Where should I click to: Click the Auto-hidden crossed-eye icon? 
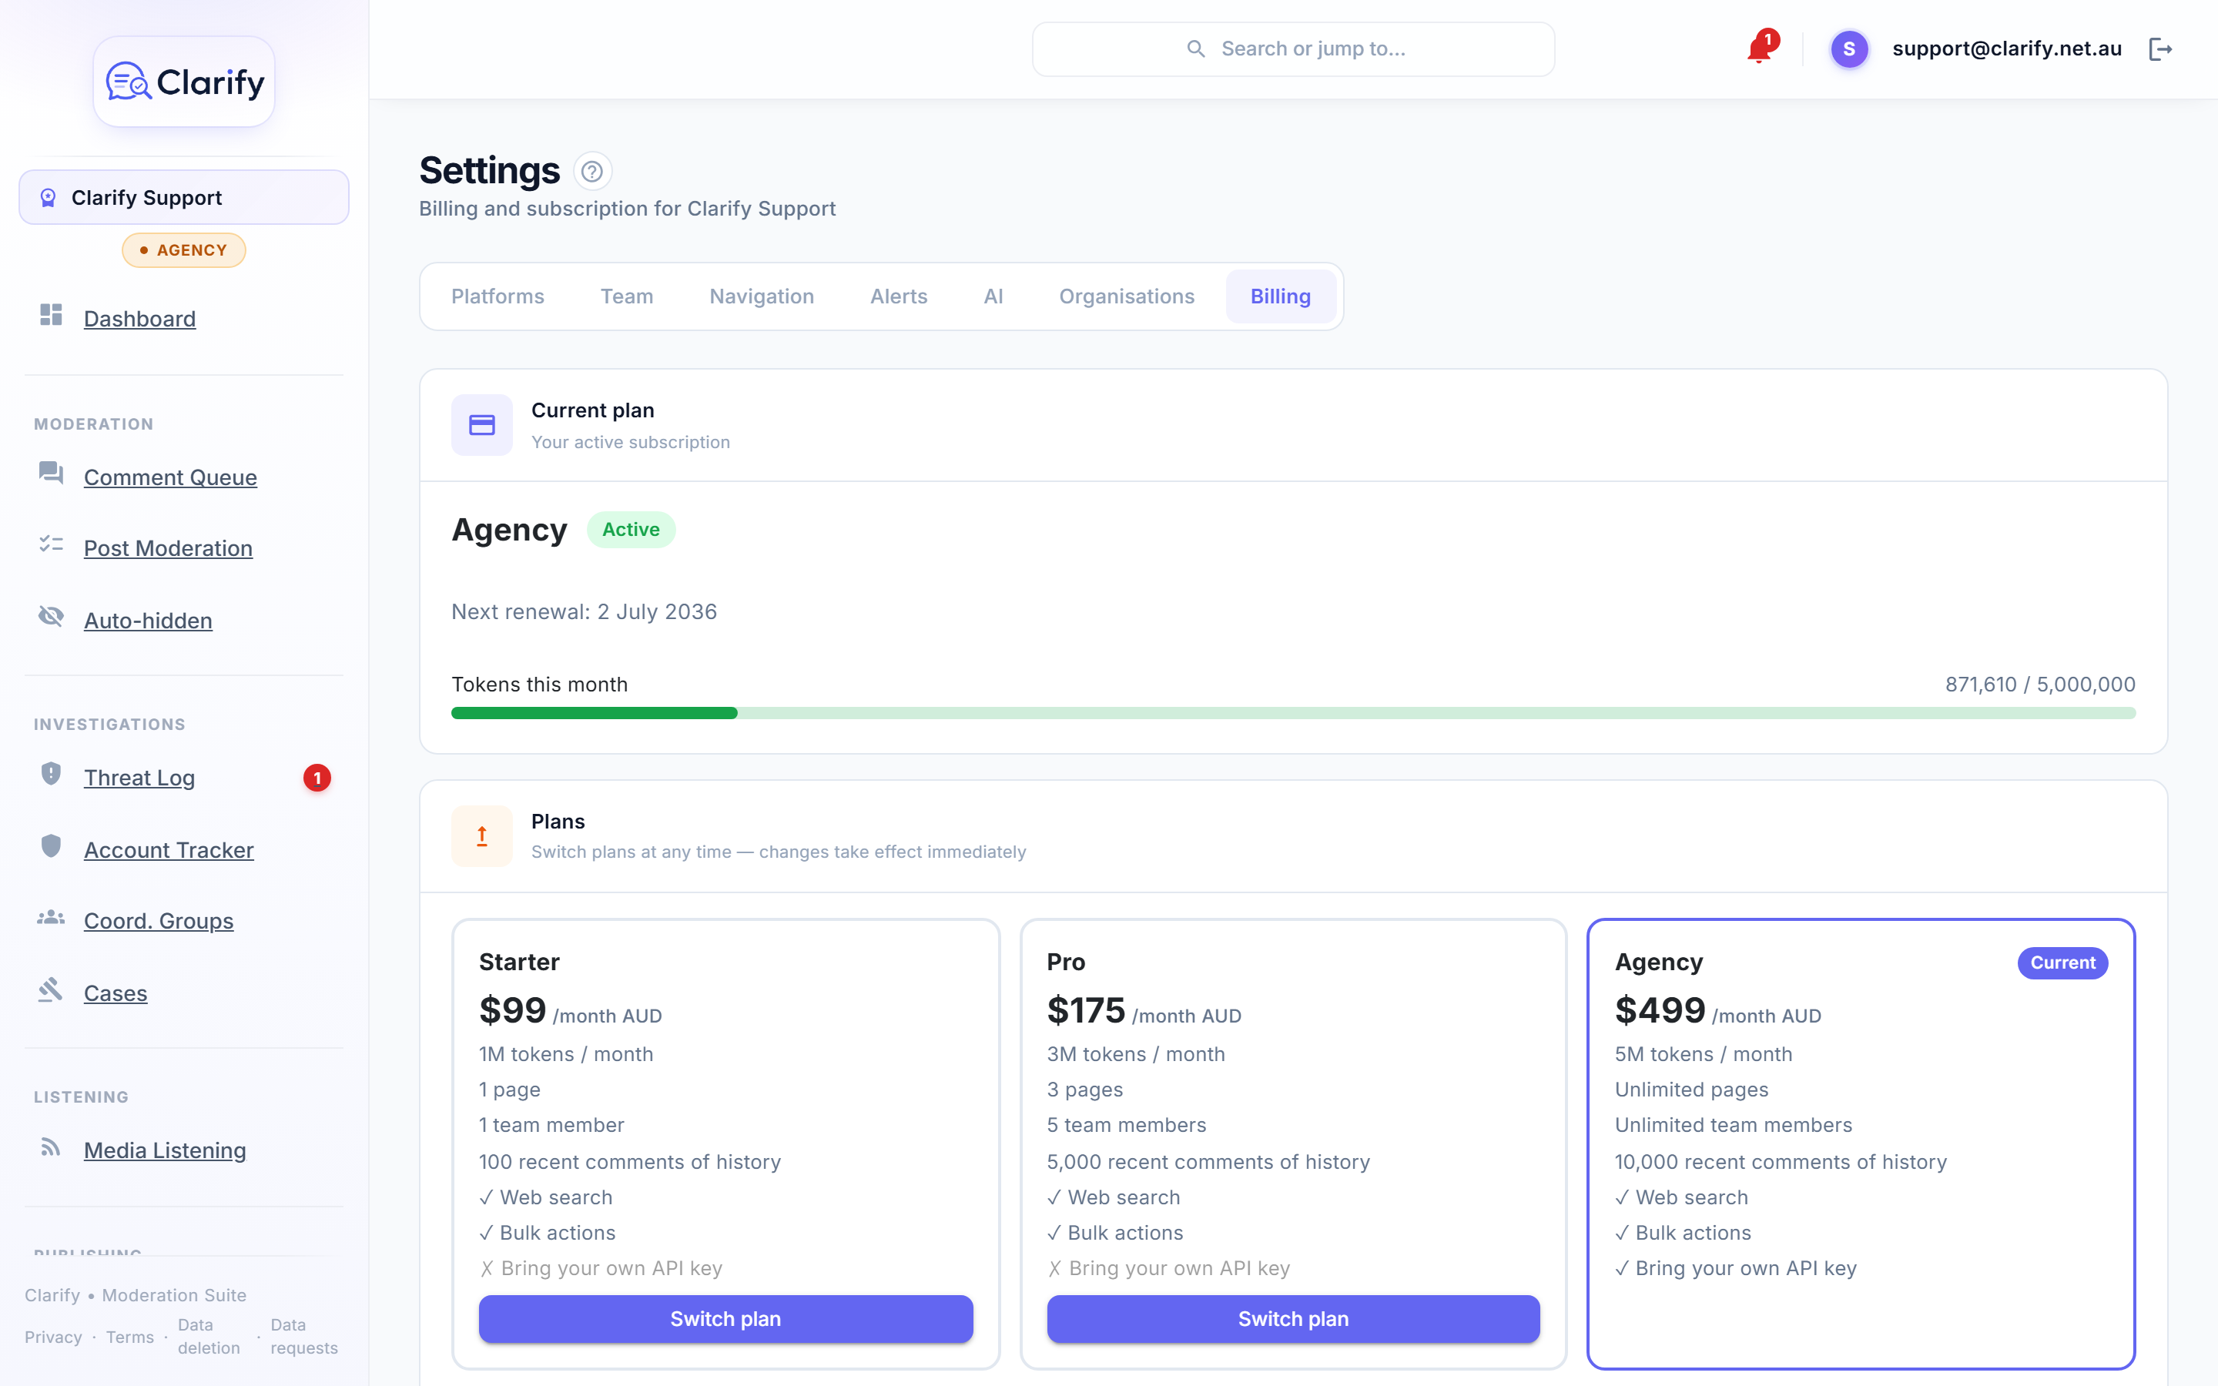point(52,617)
